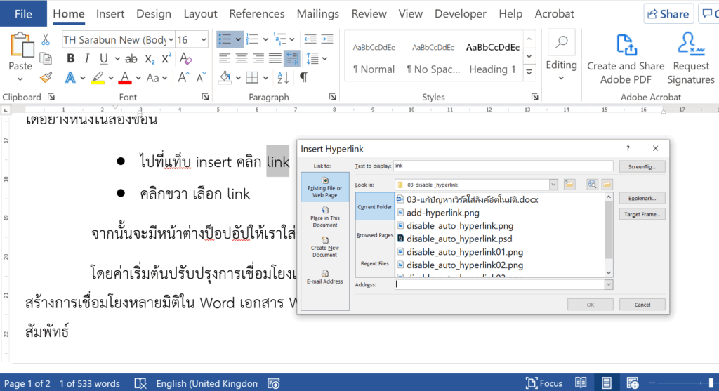Click the Format Painter brush icon
This screenshot has height=391, width=719.
[x=46, y=77]
